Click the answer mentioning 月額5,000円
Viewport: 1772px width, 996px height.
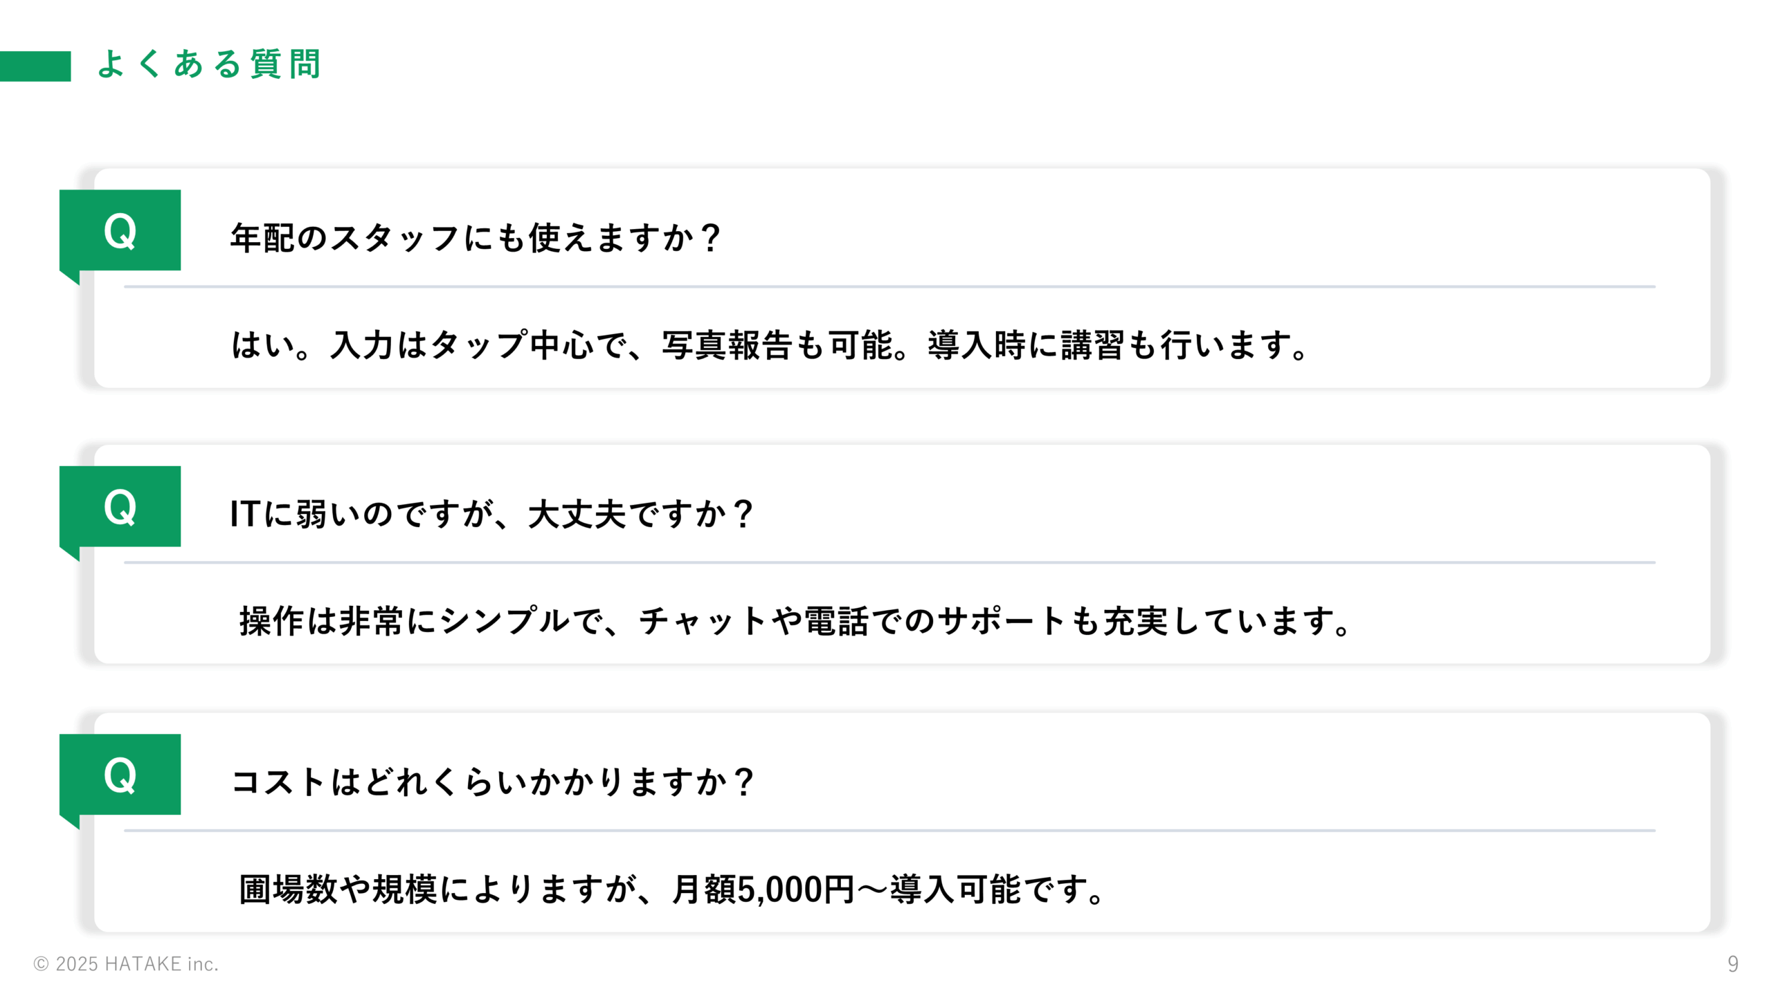click(672, 889)
